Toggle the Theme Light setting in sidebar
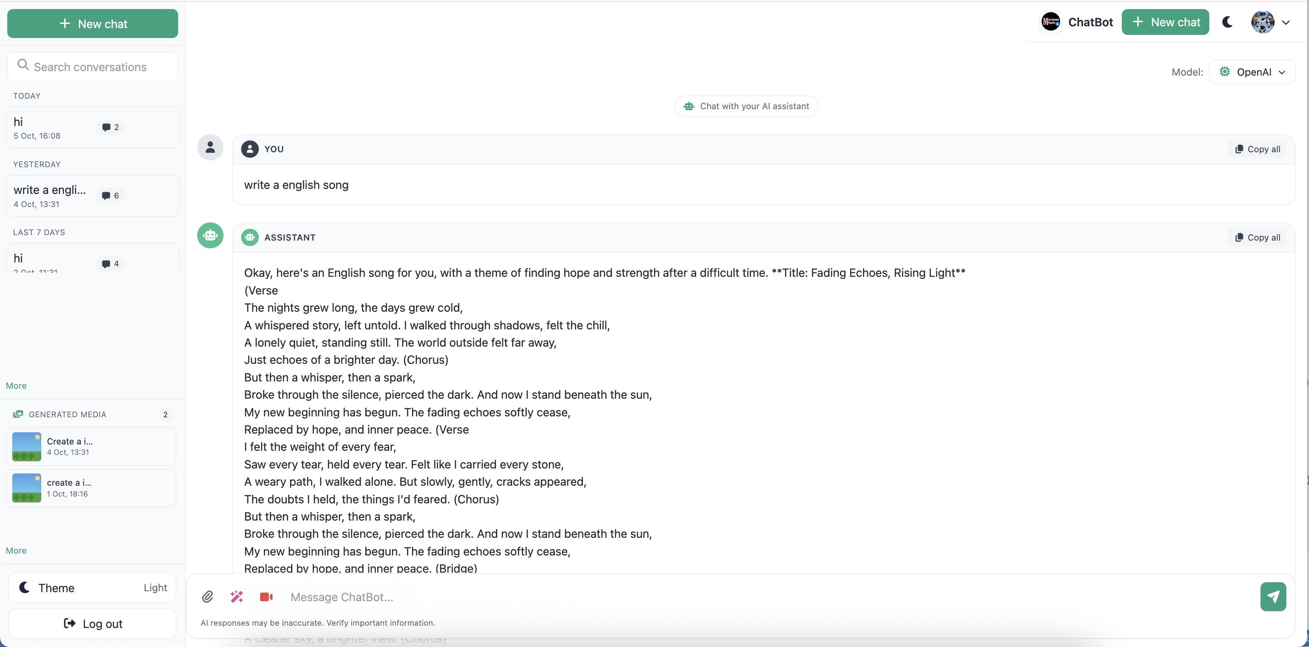 click(x=92, y=588)
